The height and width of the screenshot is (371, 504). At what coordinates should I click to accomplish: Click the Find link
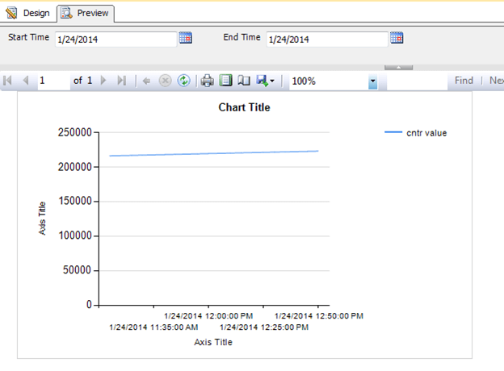(464, 80)
